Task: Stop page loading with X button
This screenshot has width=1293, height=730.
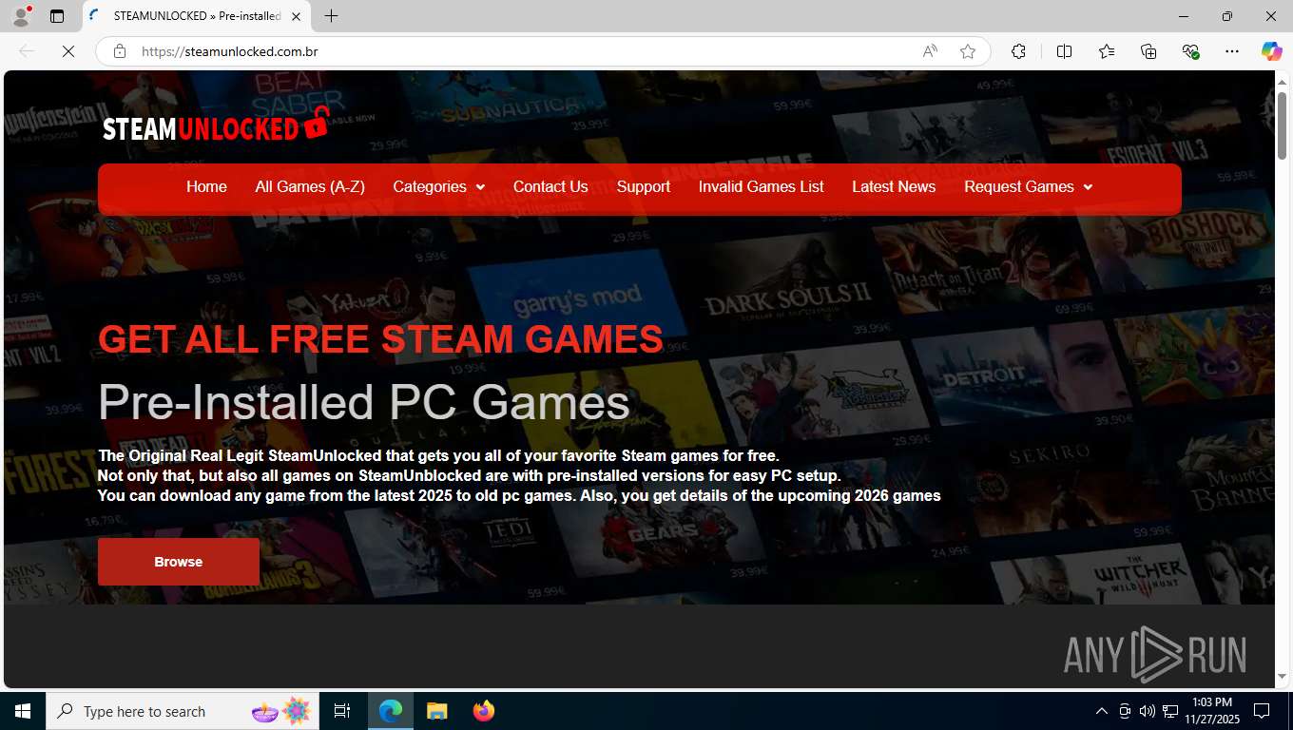Action: (x=68, y=51)
